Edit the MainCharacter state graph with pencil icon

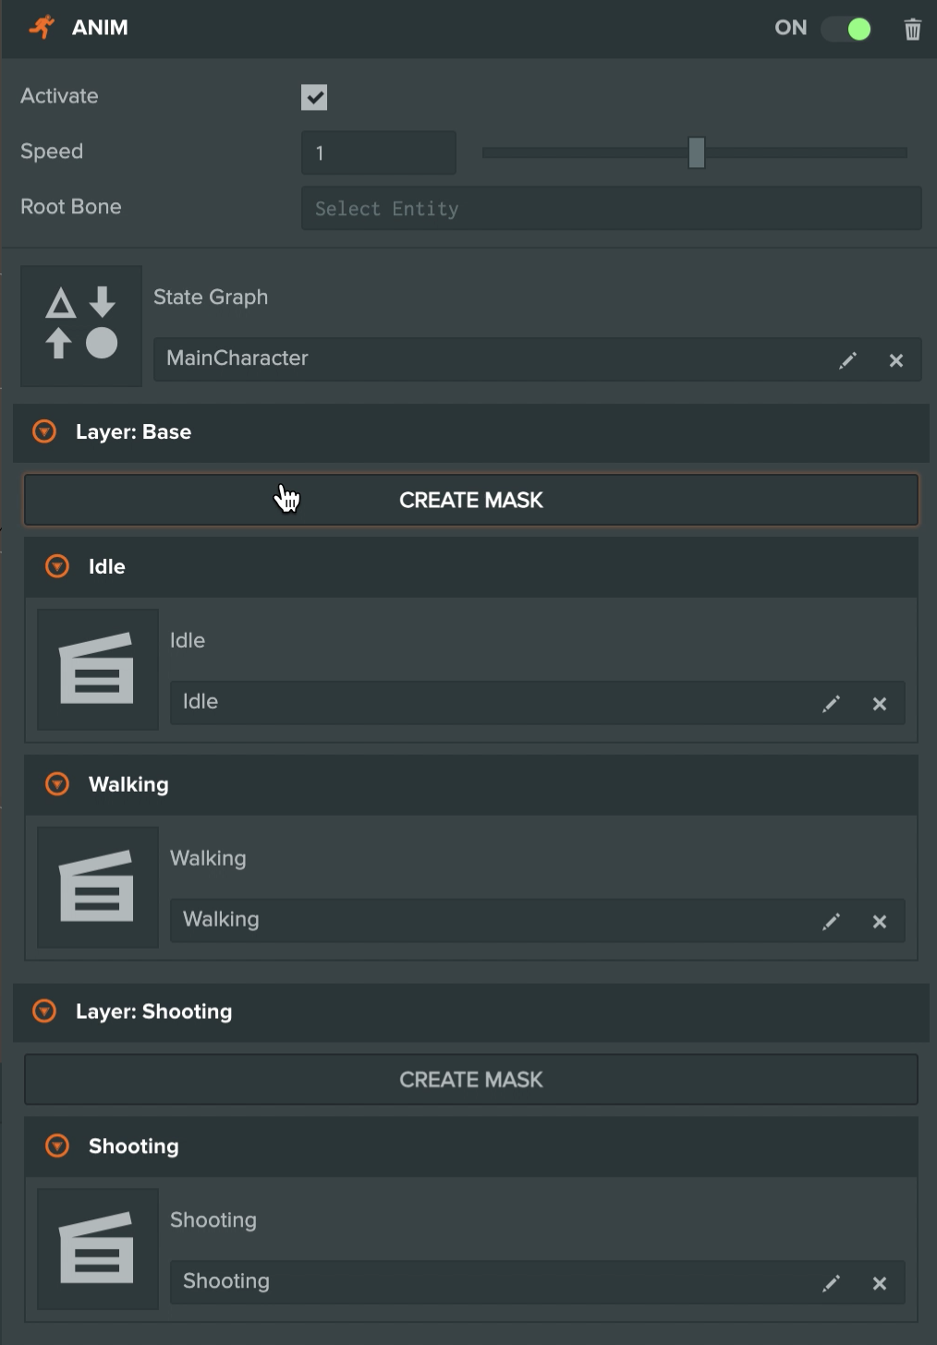coord(847,360)
